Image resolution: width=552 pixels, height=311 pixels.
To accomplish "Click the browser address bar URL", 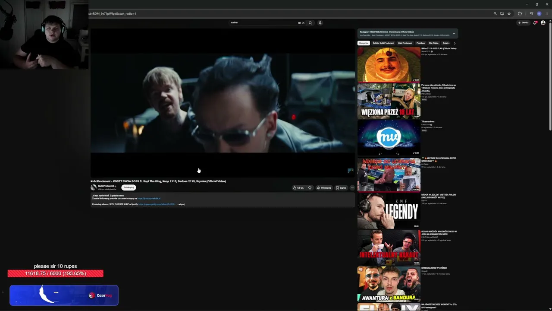I will pos(112,13).
